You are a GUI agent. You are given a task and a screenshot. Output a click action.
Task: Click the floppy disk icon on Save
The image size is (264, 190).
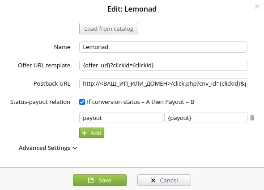coord(91,180)
